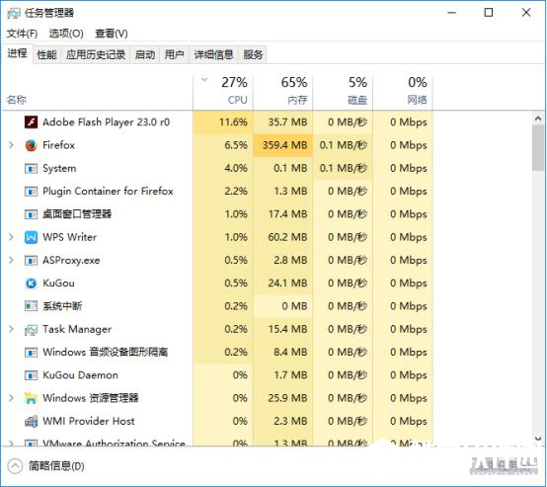The height and width of the screenshot is (487, 547).
Task: Click the KuGou Daemon process icon
Action: point(31,375)
